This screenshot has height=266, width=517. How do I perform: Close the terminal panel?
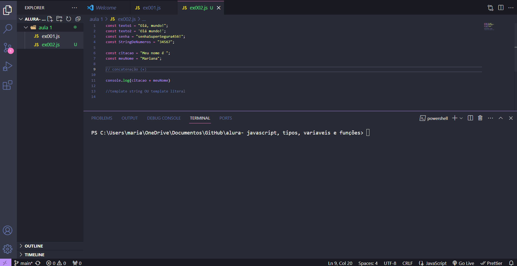[511, 118]
